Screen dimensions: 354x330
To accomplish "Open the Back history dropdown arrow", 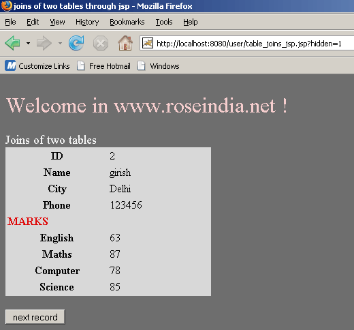I will click(x=28, y=43).
